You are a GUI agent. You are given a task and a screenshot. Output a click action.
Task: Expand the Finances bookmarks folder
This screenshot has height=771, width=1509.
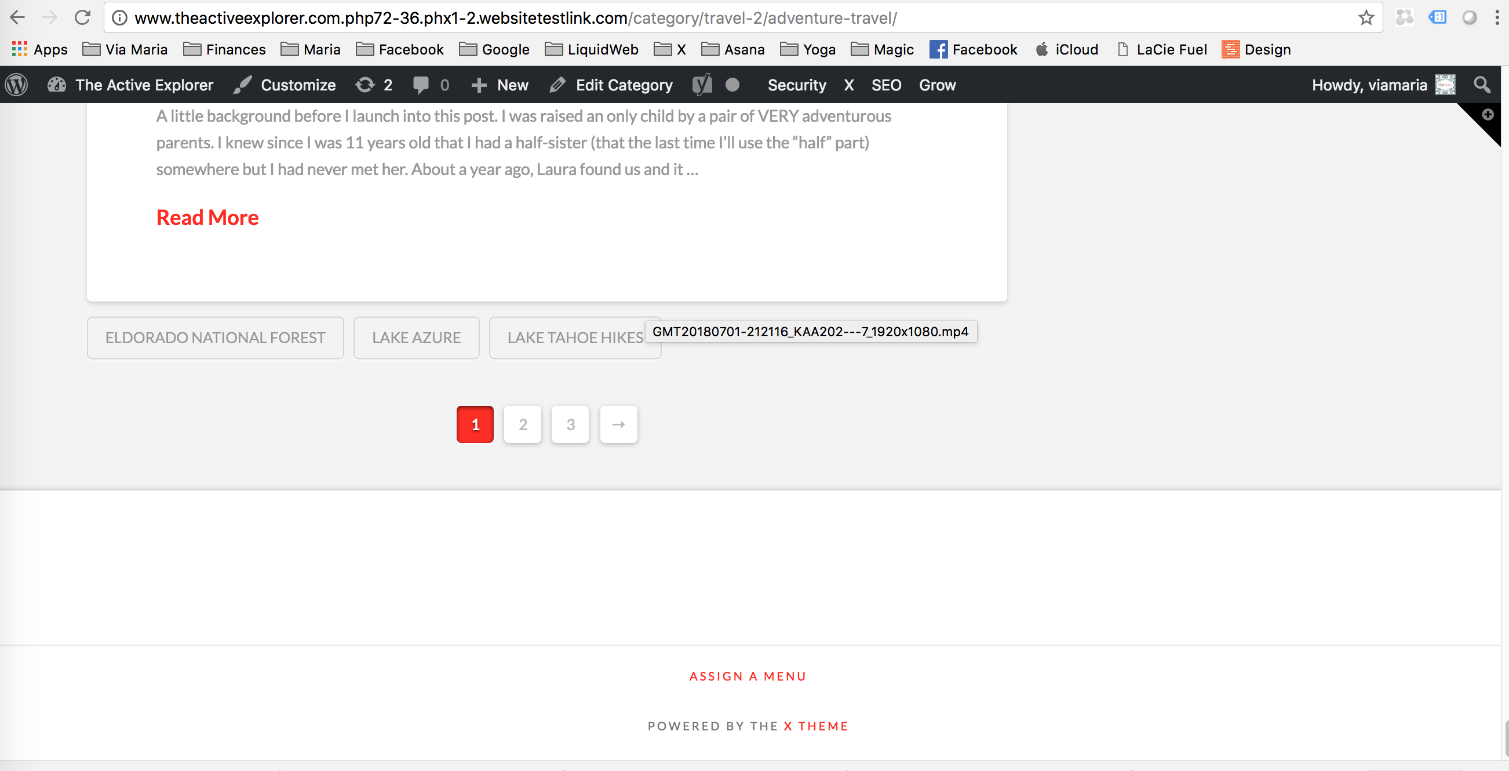click(x=224, y=50)
